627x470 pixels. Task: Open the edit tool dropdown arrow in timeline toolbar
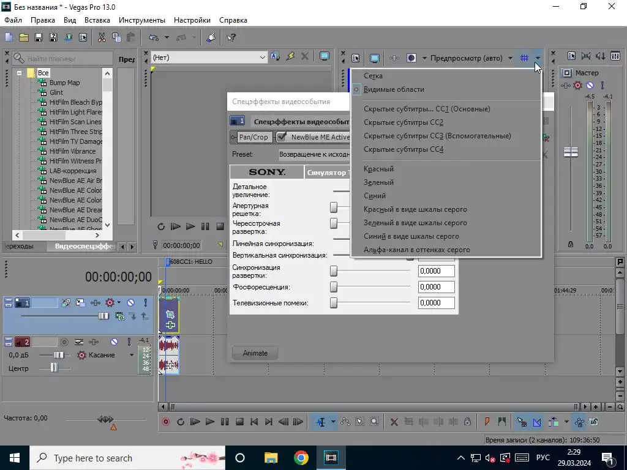333,422
